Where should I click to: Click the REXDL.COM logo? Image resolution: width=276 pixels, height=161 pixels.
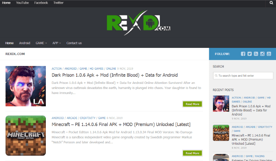(139, 23)
